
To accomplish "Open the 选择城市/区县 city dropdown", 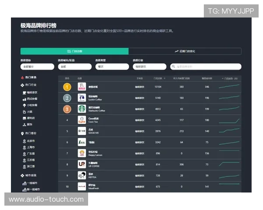I will [x=75, y=66].
